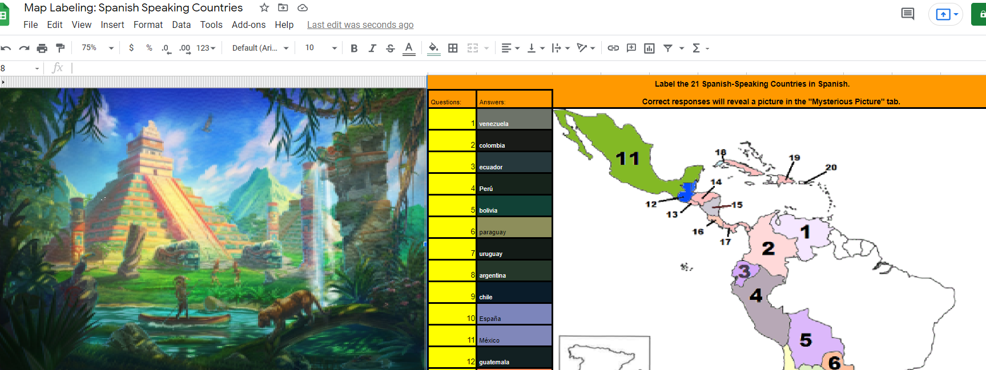Image resolution: width=986 pixels, height=370 pixels.
Task: Select the answer cell containing 'venezuela'
Action: point(514,119)
